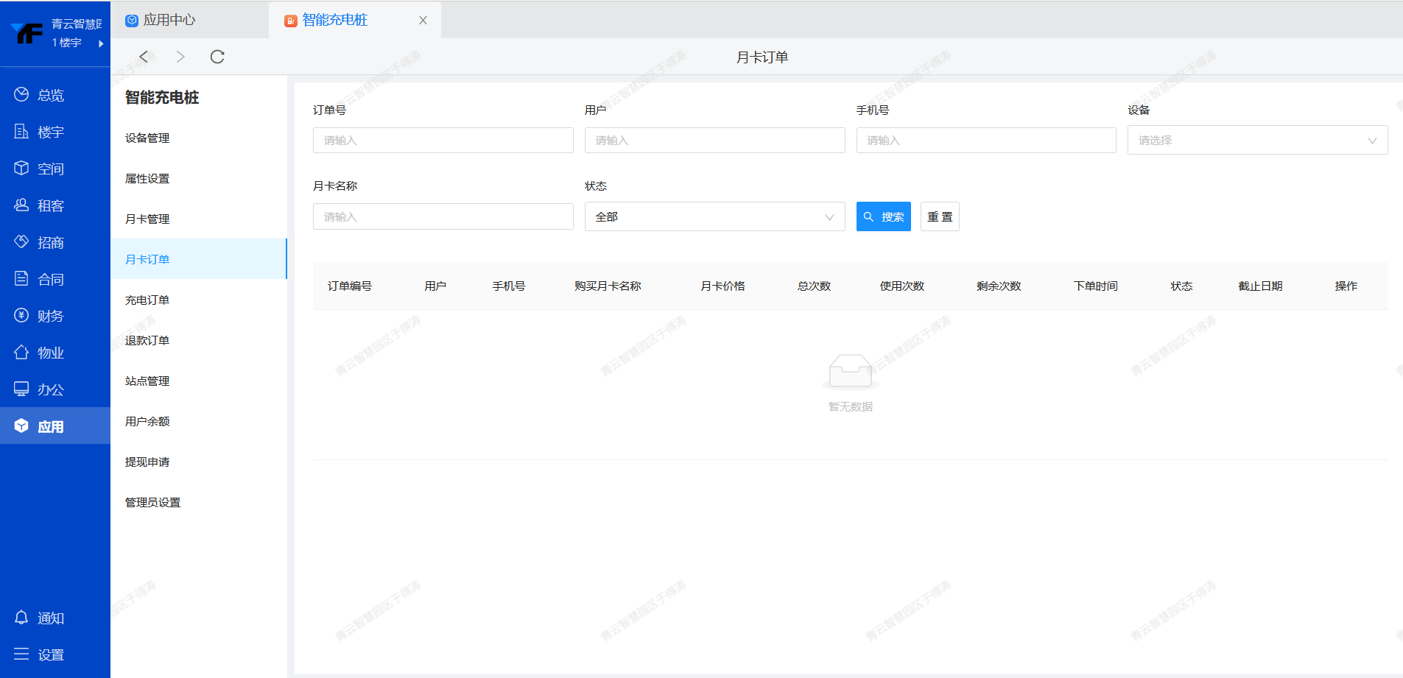Go to 财务 finance section
The image size is (1403, 678).
(x=50, y=316)
